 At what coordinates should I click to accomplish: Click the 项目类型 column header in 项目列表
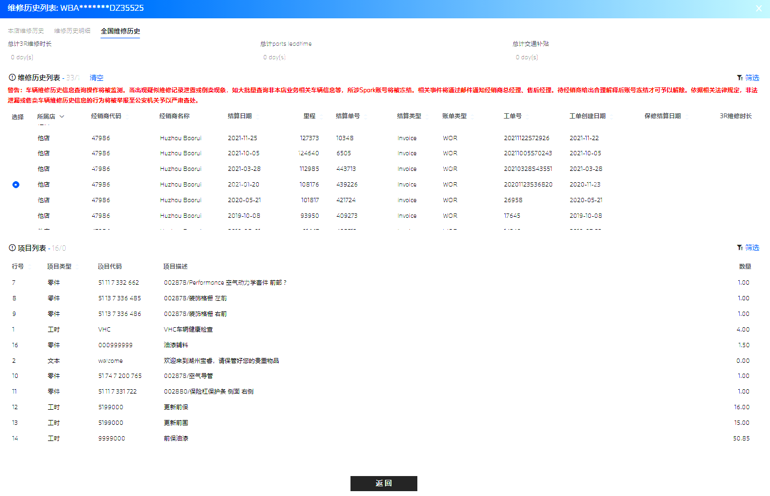[59, 266]
